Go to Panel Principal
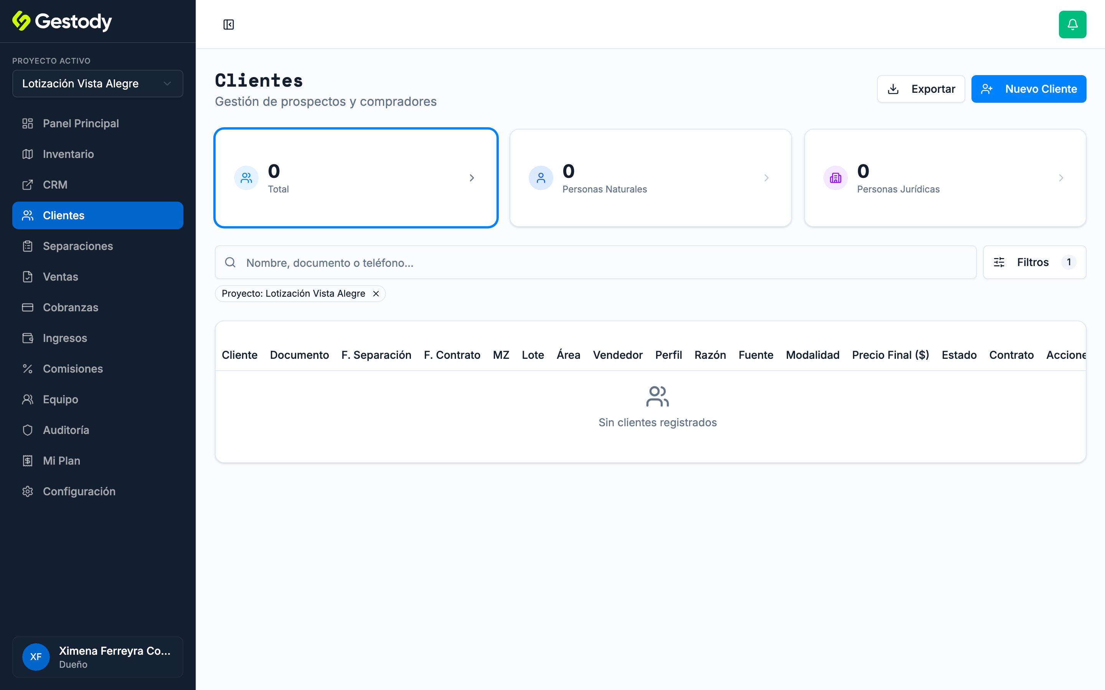The height and width of the screenshot is (690, 1105). click(97, 123)
